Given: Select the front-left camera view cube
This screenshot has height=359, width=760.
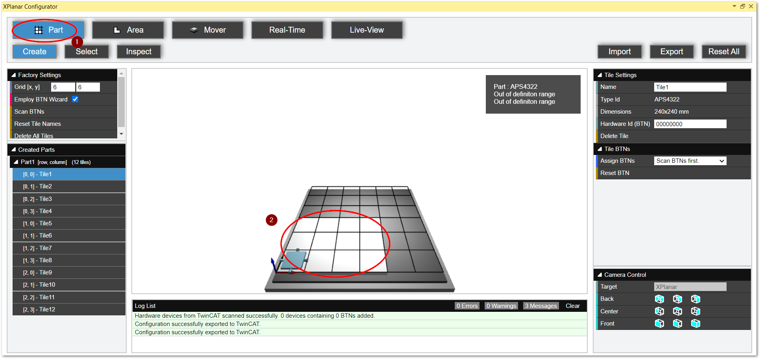Looking at the screenshot, I should pyautogui.click(x=659, y=323).
